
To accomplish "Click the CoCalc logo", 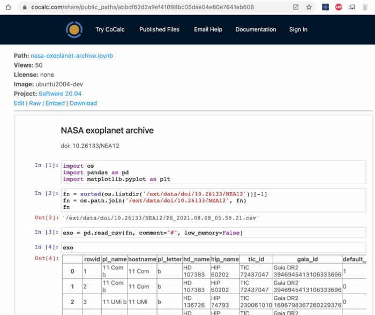I will [74, 29].
